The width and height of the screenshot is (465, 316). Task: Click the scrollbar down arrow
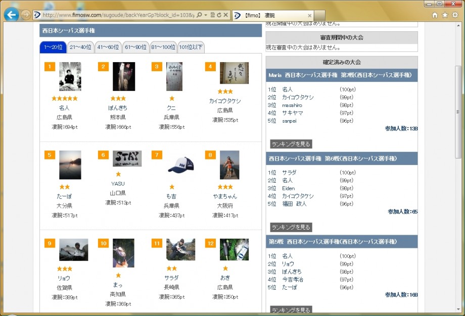click(x=458, y=309)
